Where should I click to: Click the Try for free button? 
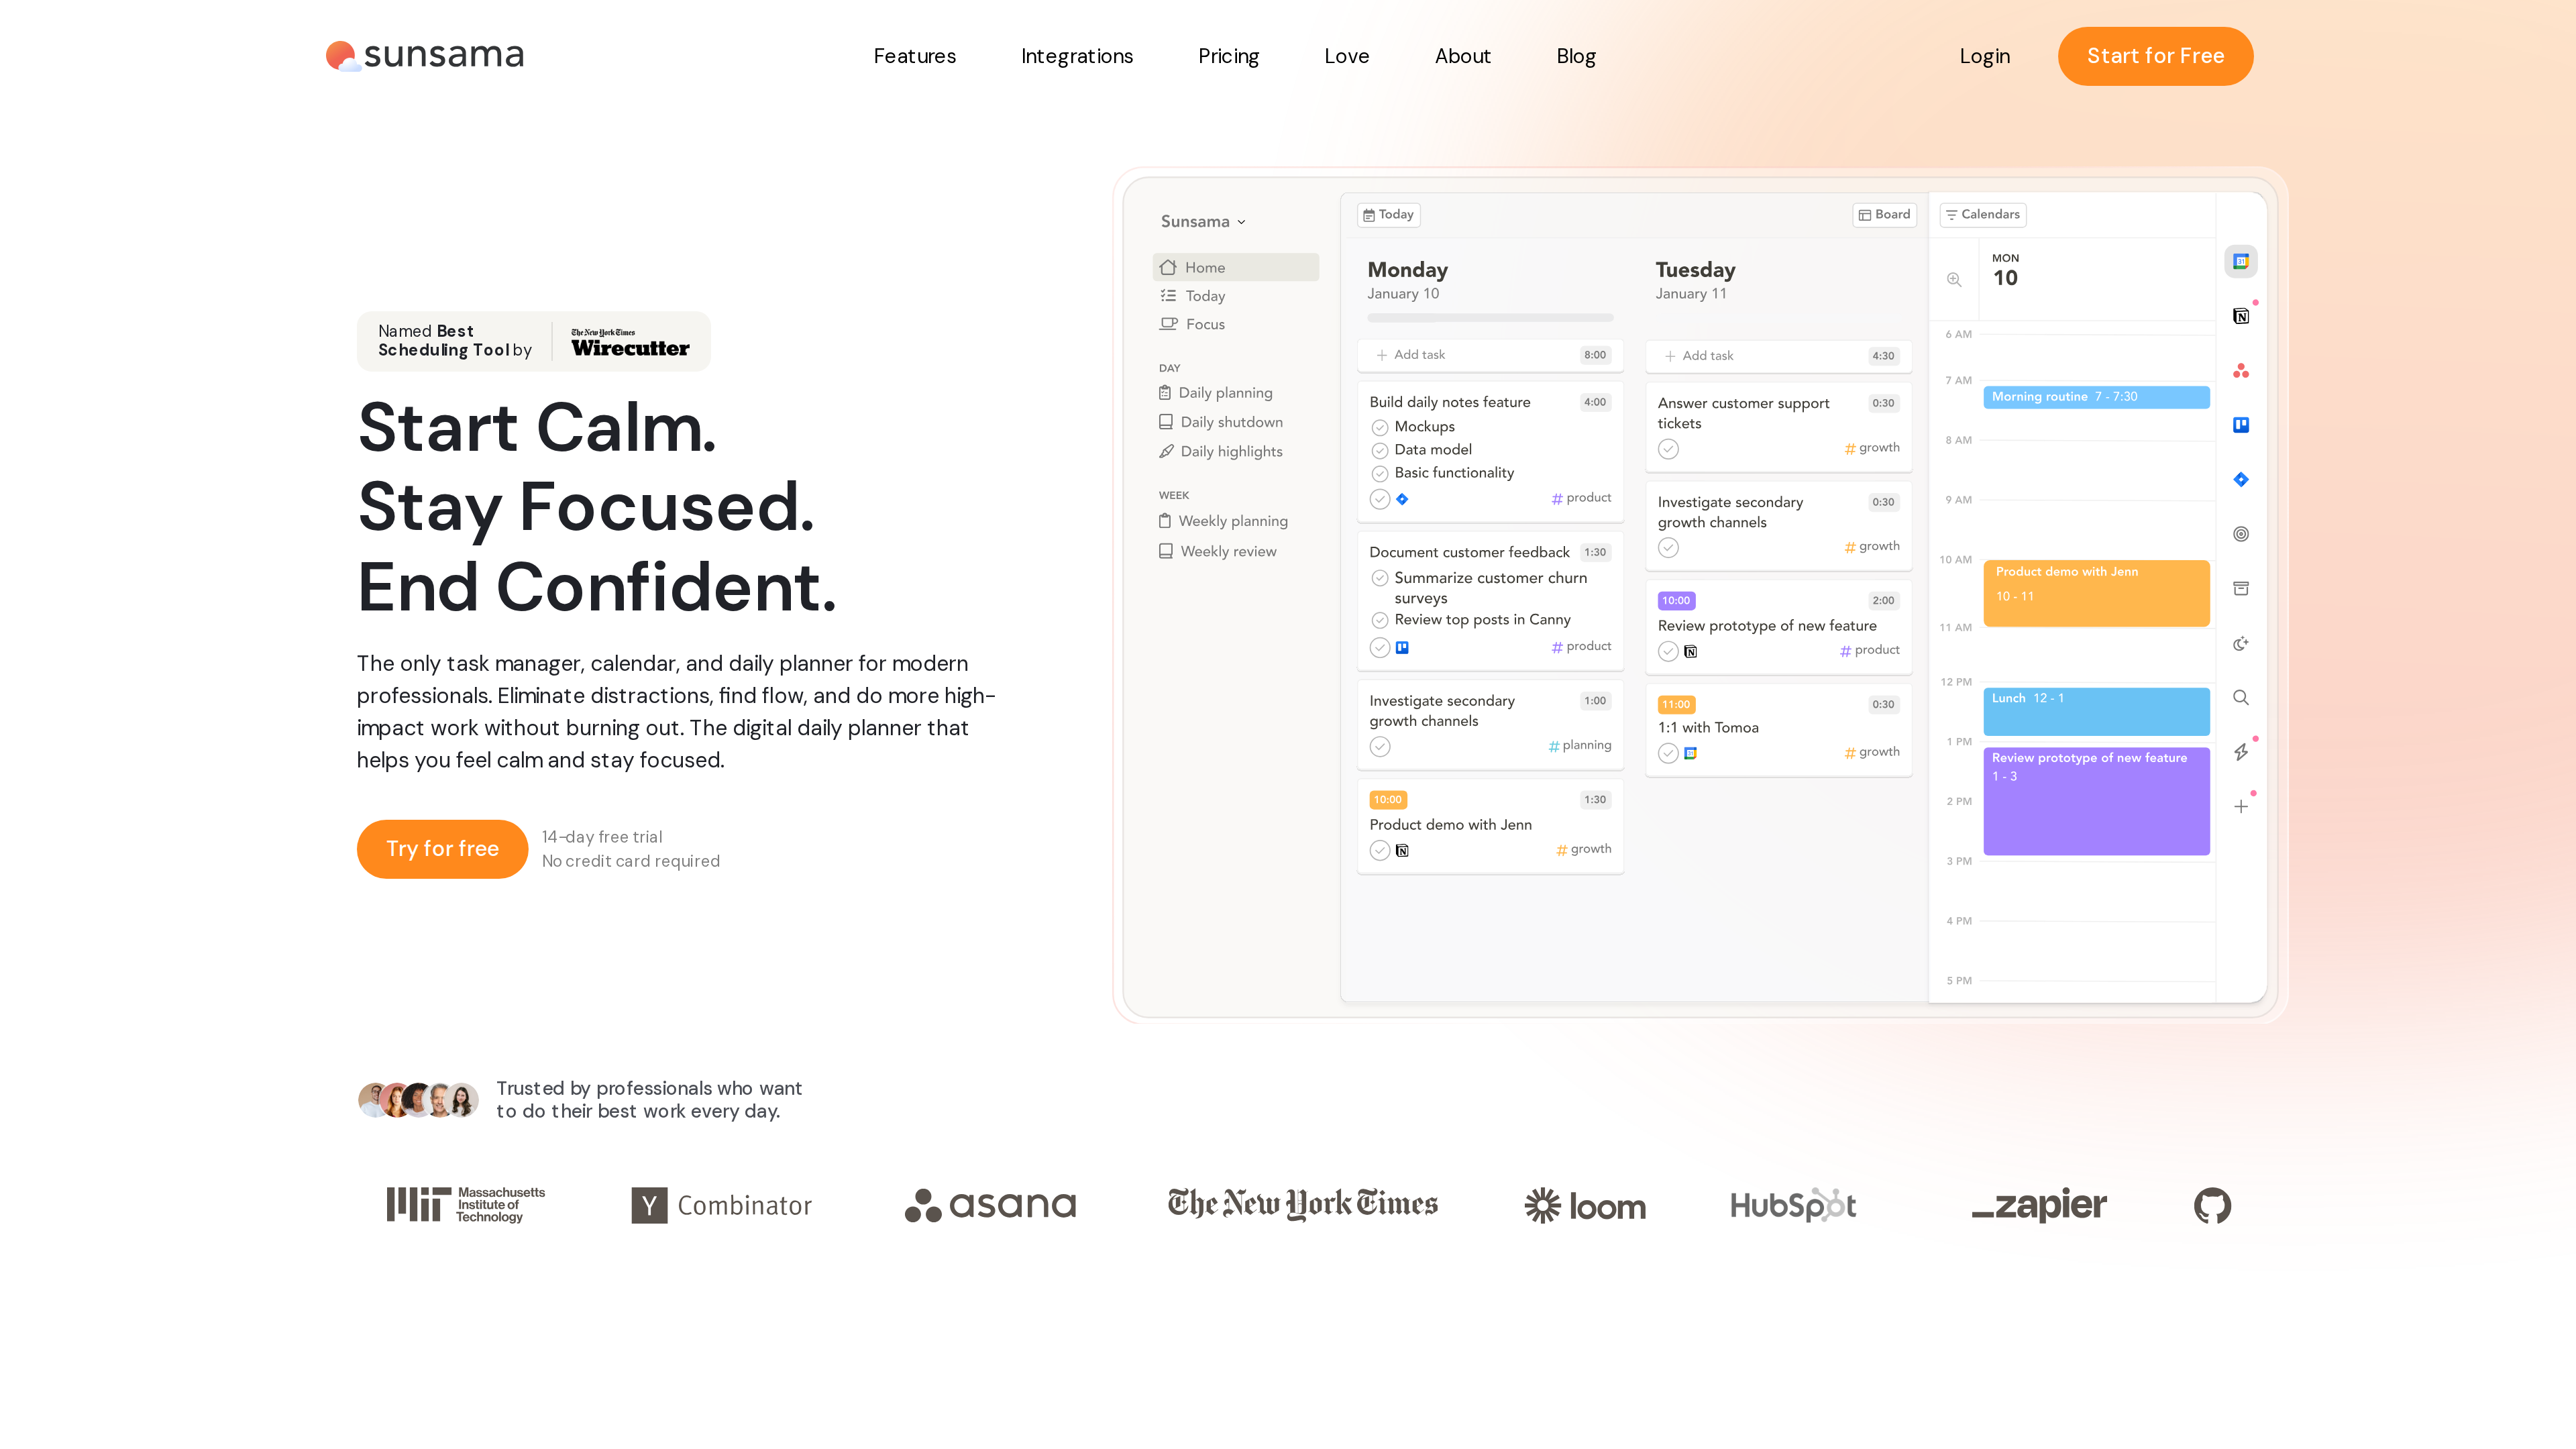442,848
